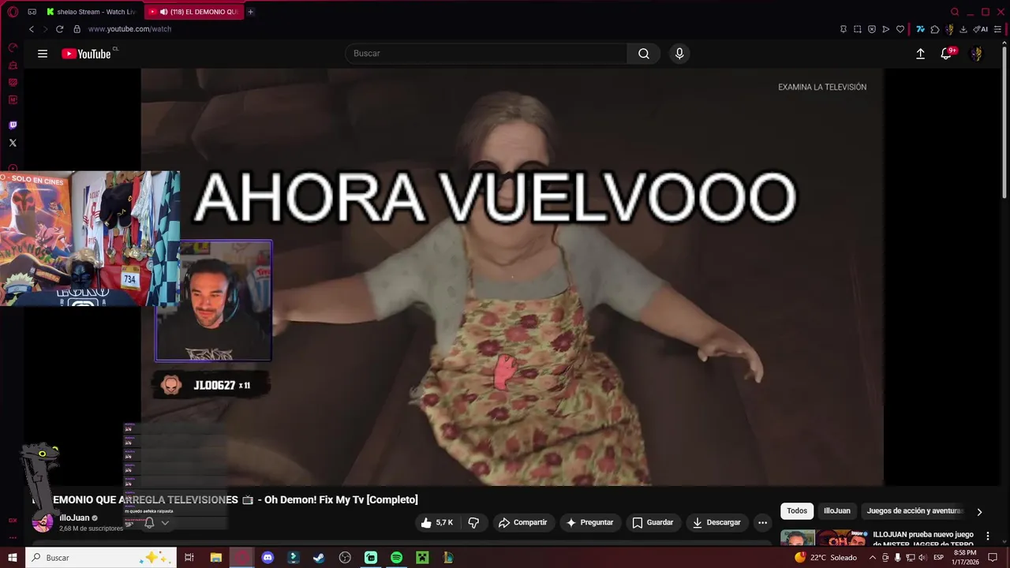Click the Buscar YouTube search field
Image resolution: width=1010 pixels, height=568 pixels.
click(486, 54)
